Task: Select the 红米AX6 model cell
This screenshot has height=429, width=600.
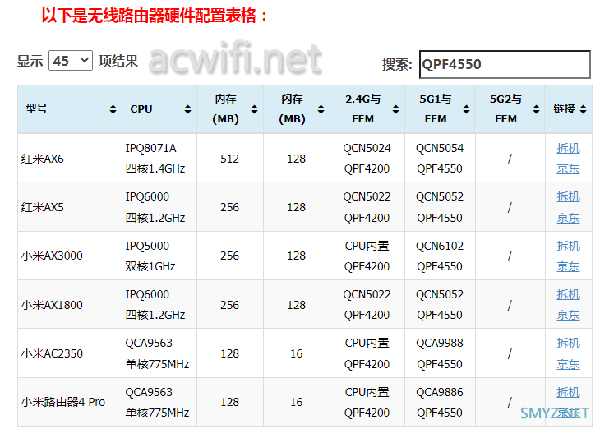Action: (70, 158)
